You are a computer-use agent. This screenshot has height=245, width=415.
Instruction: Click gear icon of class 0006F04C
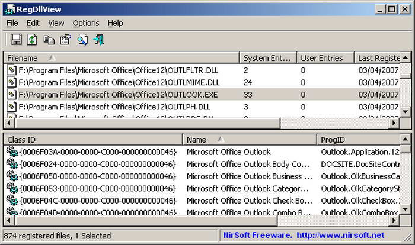point(12,201)
